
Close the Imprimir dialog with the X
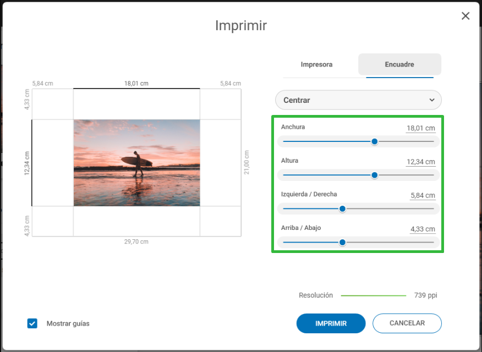point(465,16)
